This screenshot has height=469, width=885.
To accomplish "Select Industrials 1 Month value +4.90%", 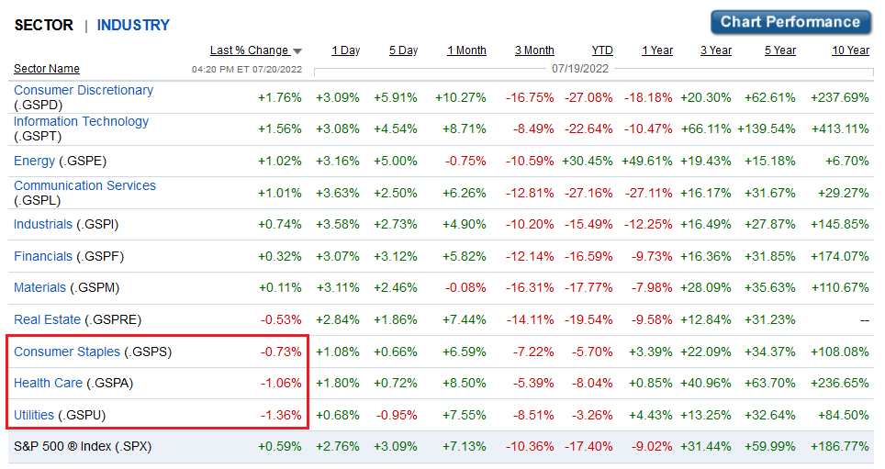I will point(465,224).
